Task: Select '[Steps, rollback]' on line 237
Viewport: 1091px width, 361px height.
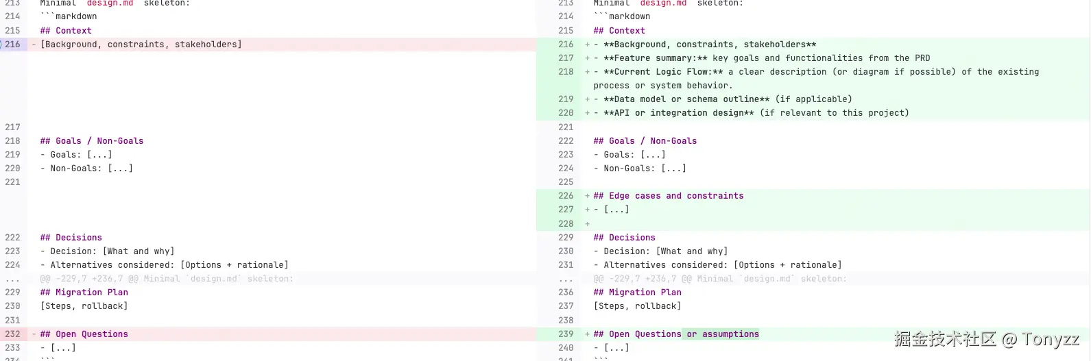Action: 637,306
